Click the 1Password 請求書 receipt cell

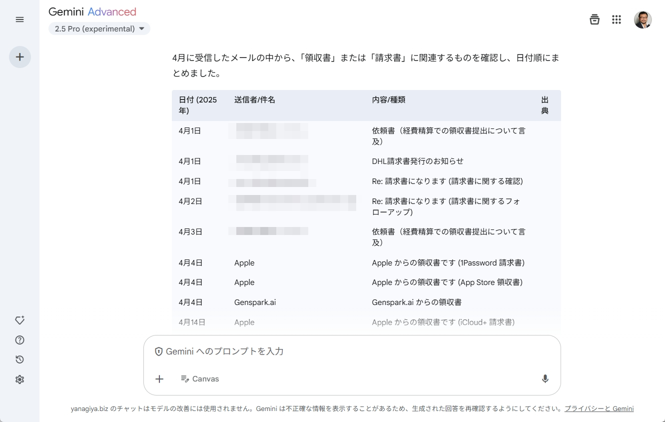pyautogui.click(x=448, y=262)
